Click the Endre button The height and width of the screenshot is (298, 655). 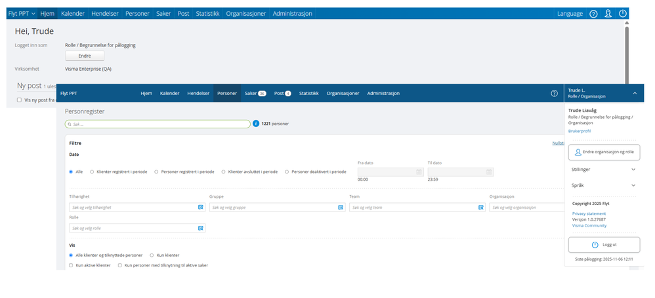coord(85,56)
